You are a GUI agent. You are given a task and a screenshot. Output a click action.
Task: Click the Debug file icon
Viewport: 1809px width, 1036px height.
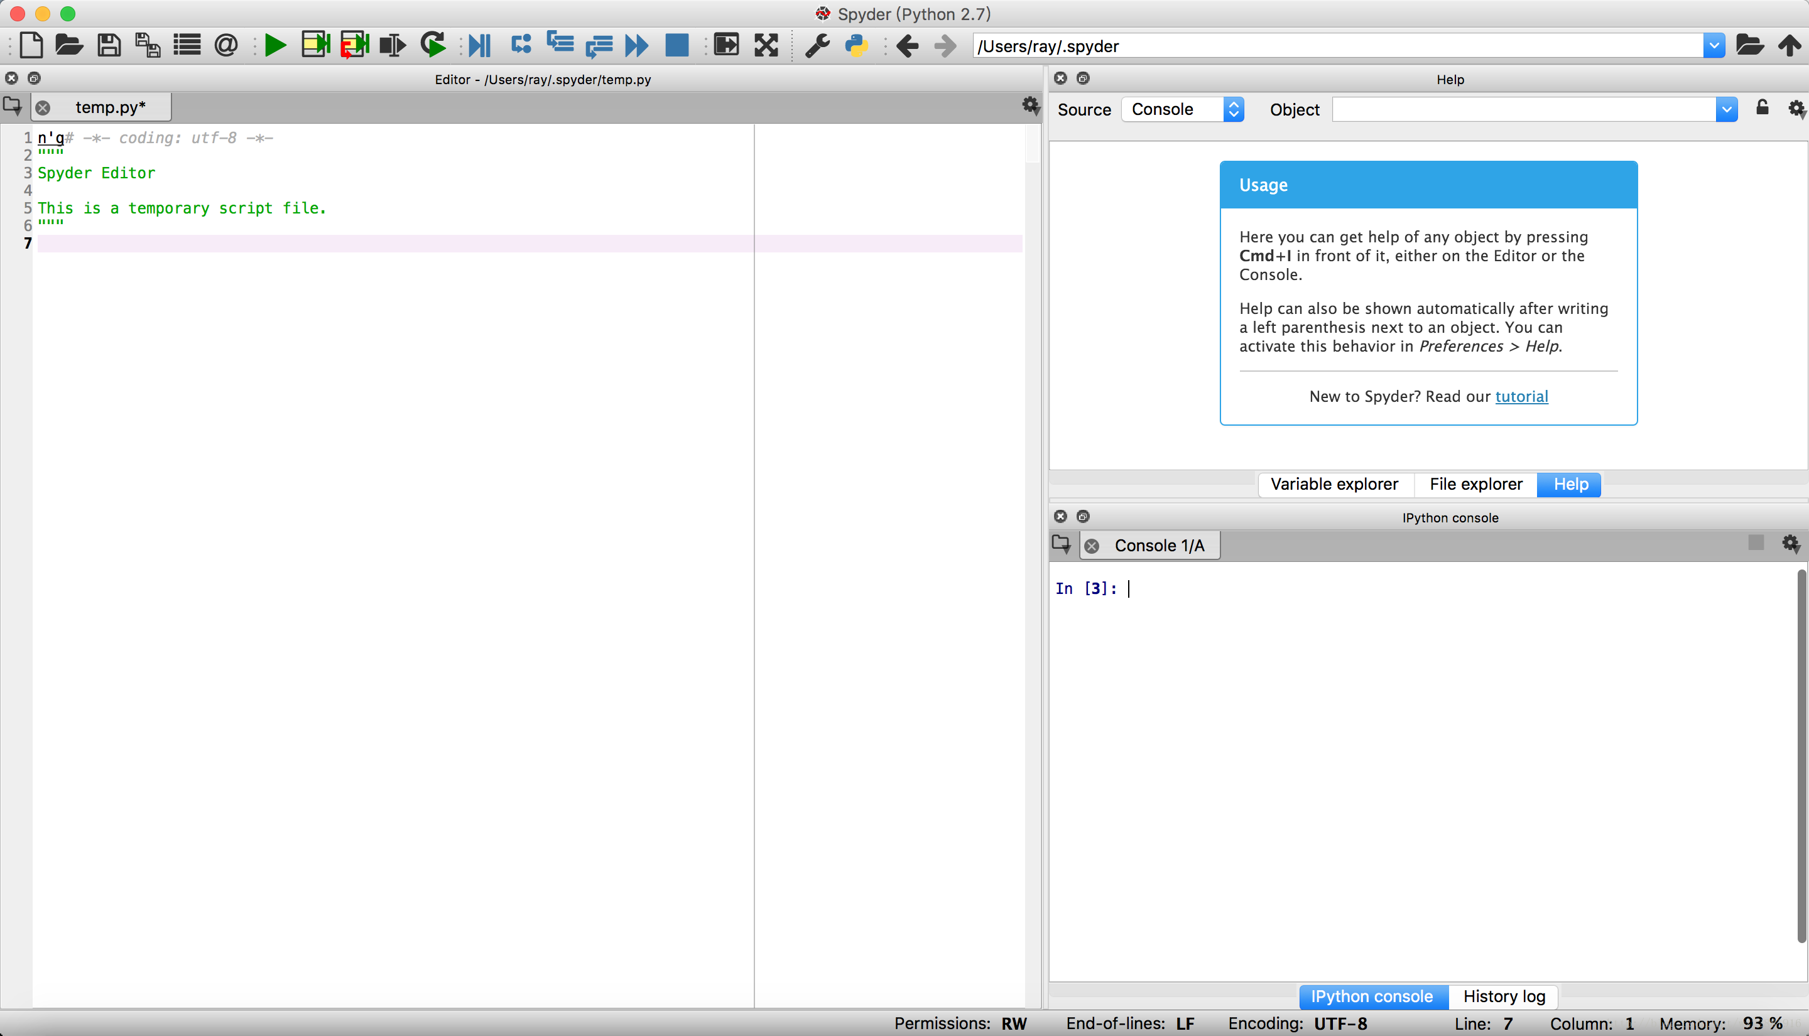coord(479,46)
